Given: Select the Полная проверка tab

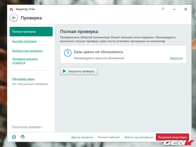Looking at the screenshot, I should coord(31,31).
